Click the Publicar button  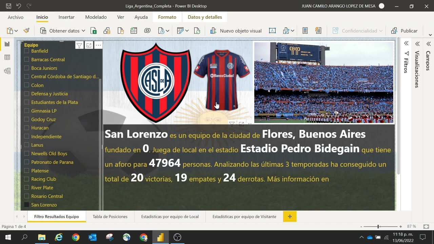(405, 30)
